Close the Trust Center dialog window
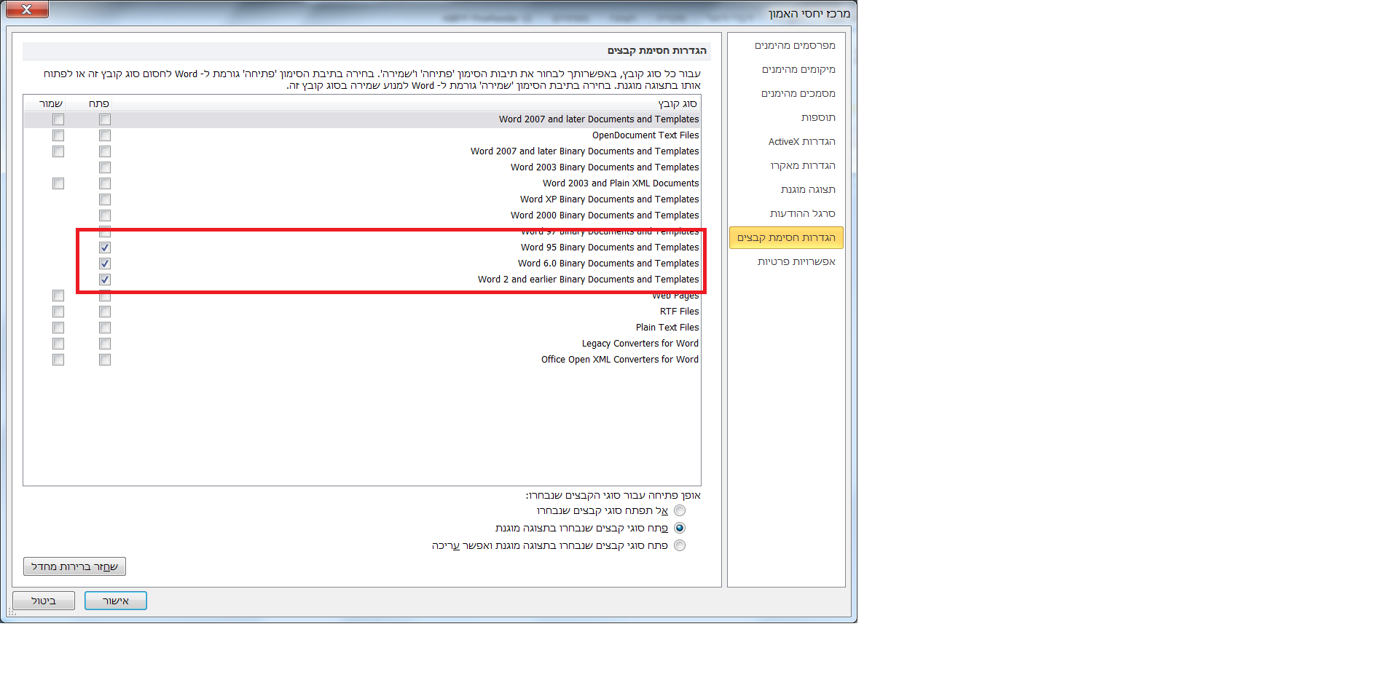Screen dimensions: 1382x696 click(x=26, y=9)
